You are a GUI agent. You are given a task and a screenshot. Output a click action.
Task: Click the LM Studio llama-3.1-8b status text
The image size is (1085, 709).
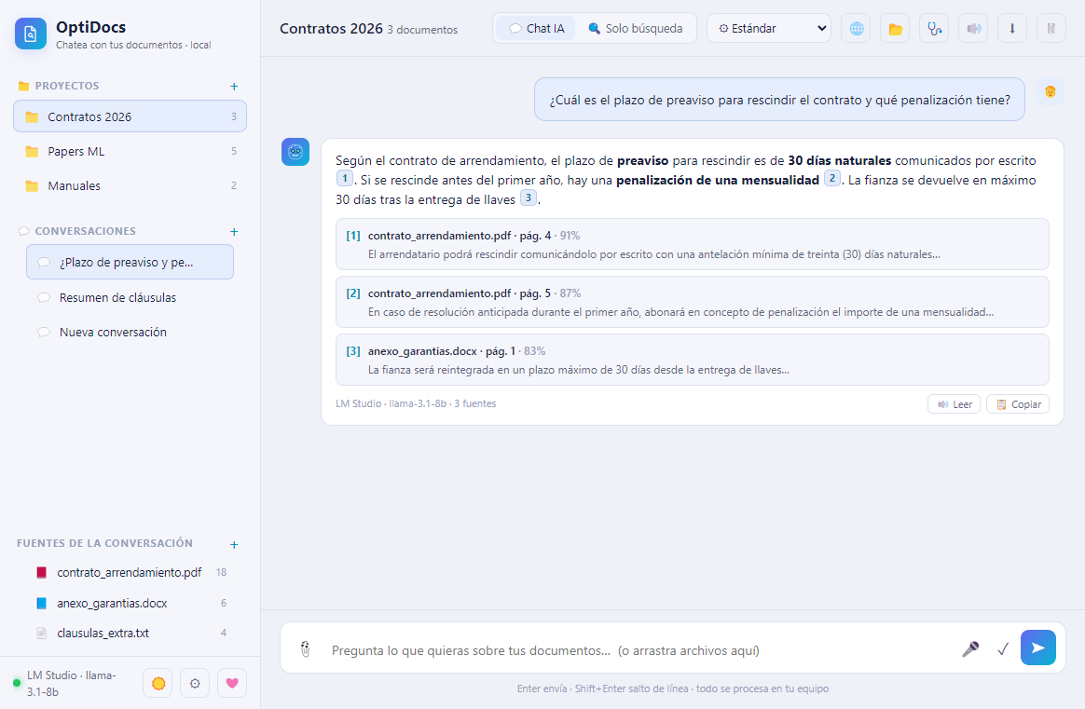pyautogui.click(x=72, y=684)
